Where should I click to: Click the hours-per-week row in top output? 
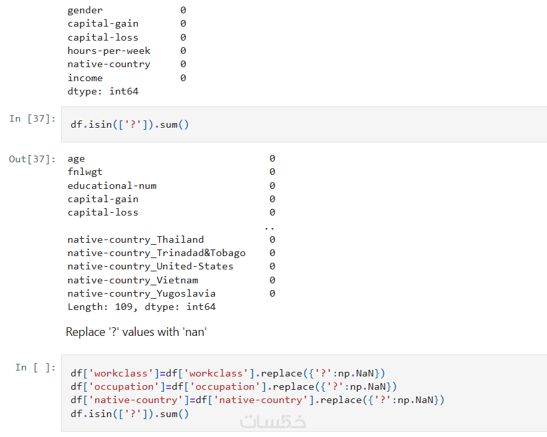tap(109, 51)
